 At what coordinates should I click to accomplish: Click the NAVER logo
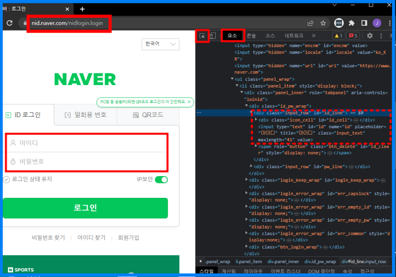[85, 79]
